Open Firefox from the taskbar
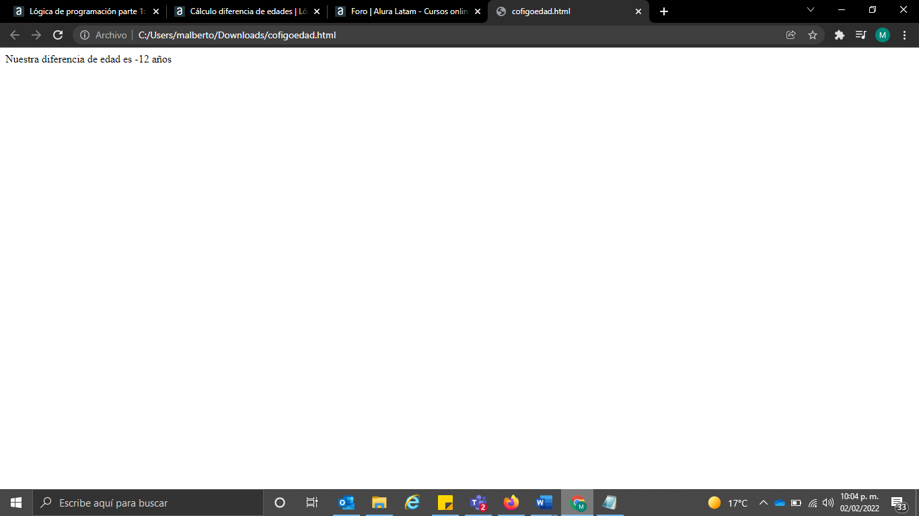 point(511,503)
